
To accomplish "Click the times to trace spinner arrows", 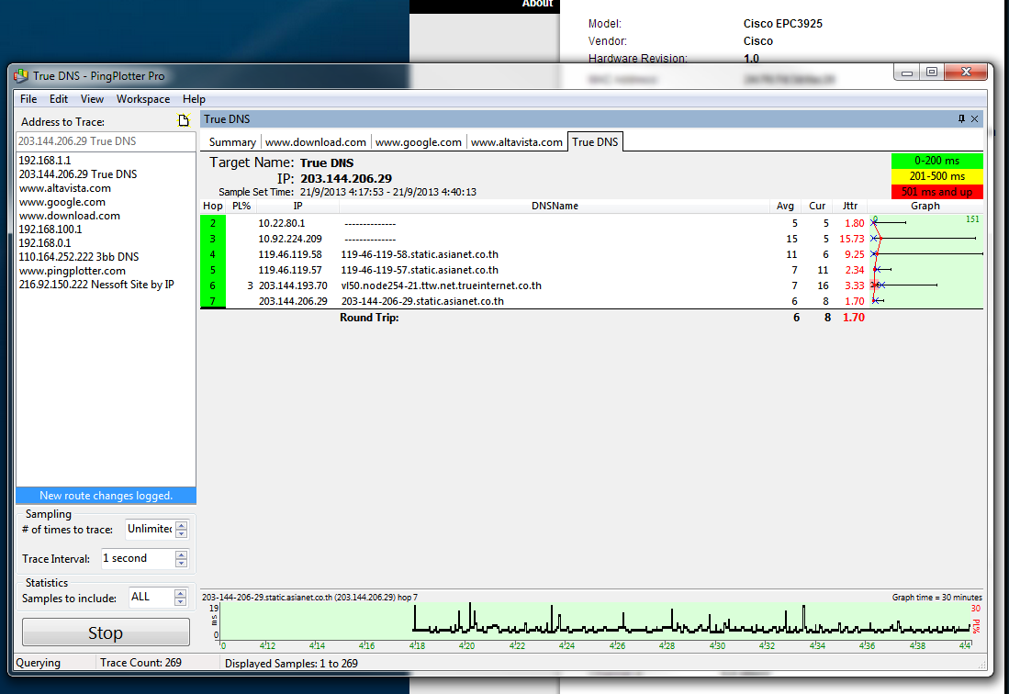I will [x=182, y=530].
